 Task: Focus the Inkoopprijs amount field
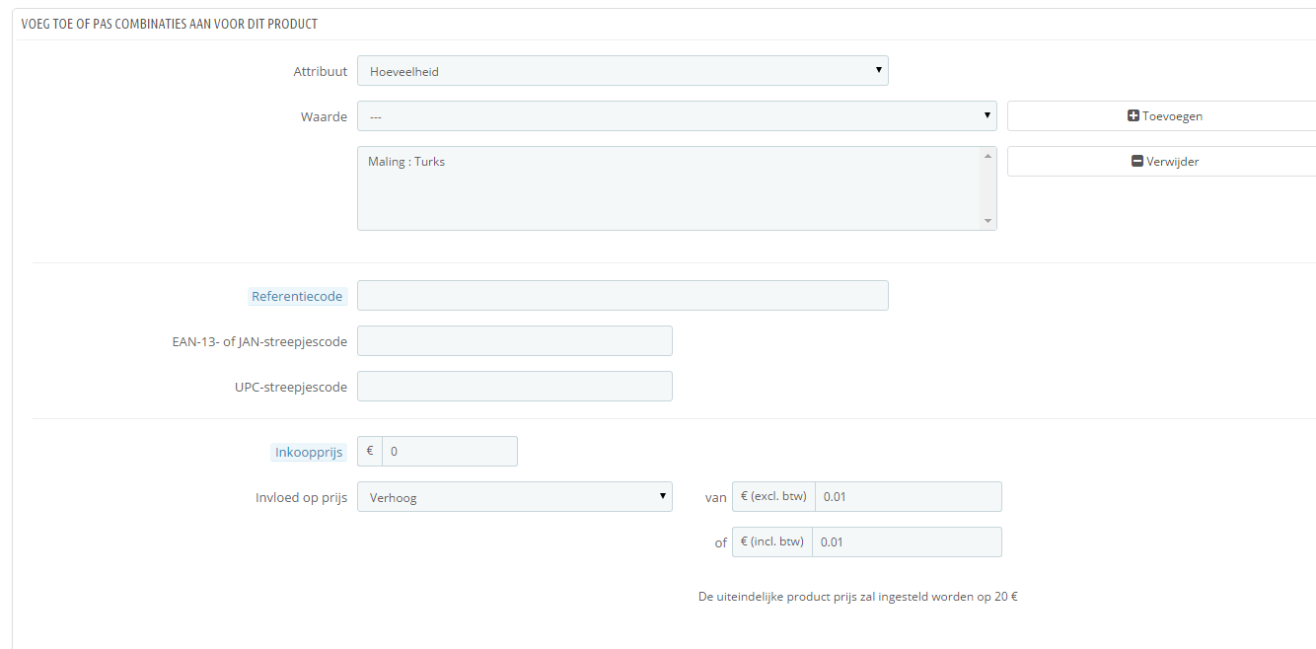[449, 452]
